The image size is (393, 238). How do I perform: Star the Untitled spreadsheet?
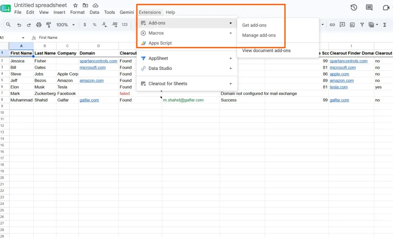[75, 5]
